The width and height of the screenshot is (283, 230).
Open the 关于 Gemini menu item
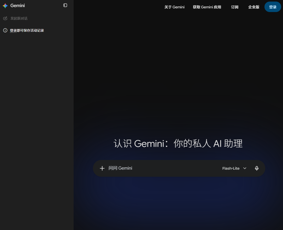174,7
